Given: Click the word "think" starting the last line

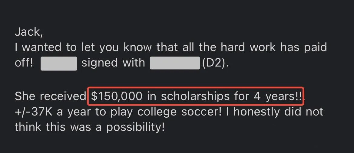Looking at the screenshot, I should click(28, 128).
